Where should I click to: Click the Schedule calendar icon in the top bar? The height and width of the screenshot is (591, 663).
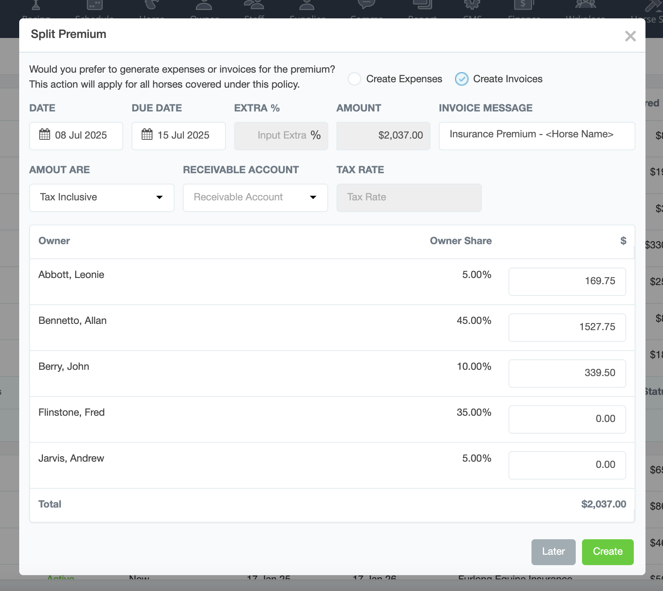[x=94, y=5]
